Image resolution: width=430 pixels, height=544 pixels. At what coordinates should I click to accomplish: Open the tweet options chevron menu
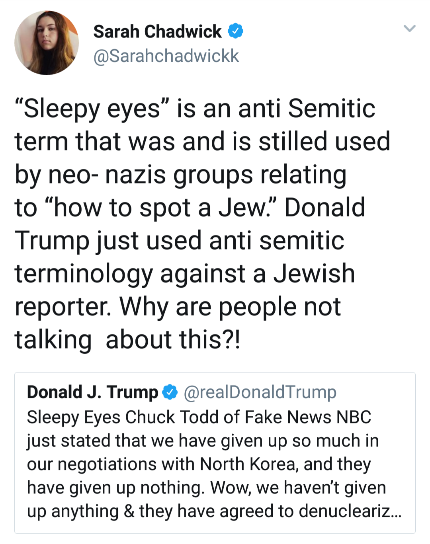point(409,28)
